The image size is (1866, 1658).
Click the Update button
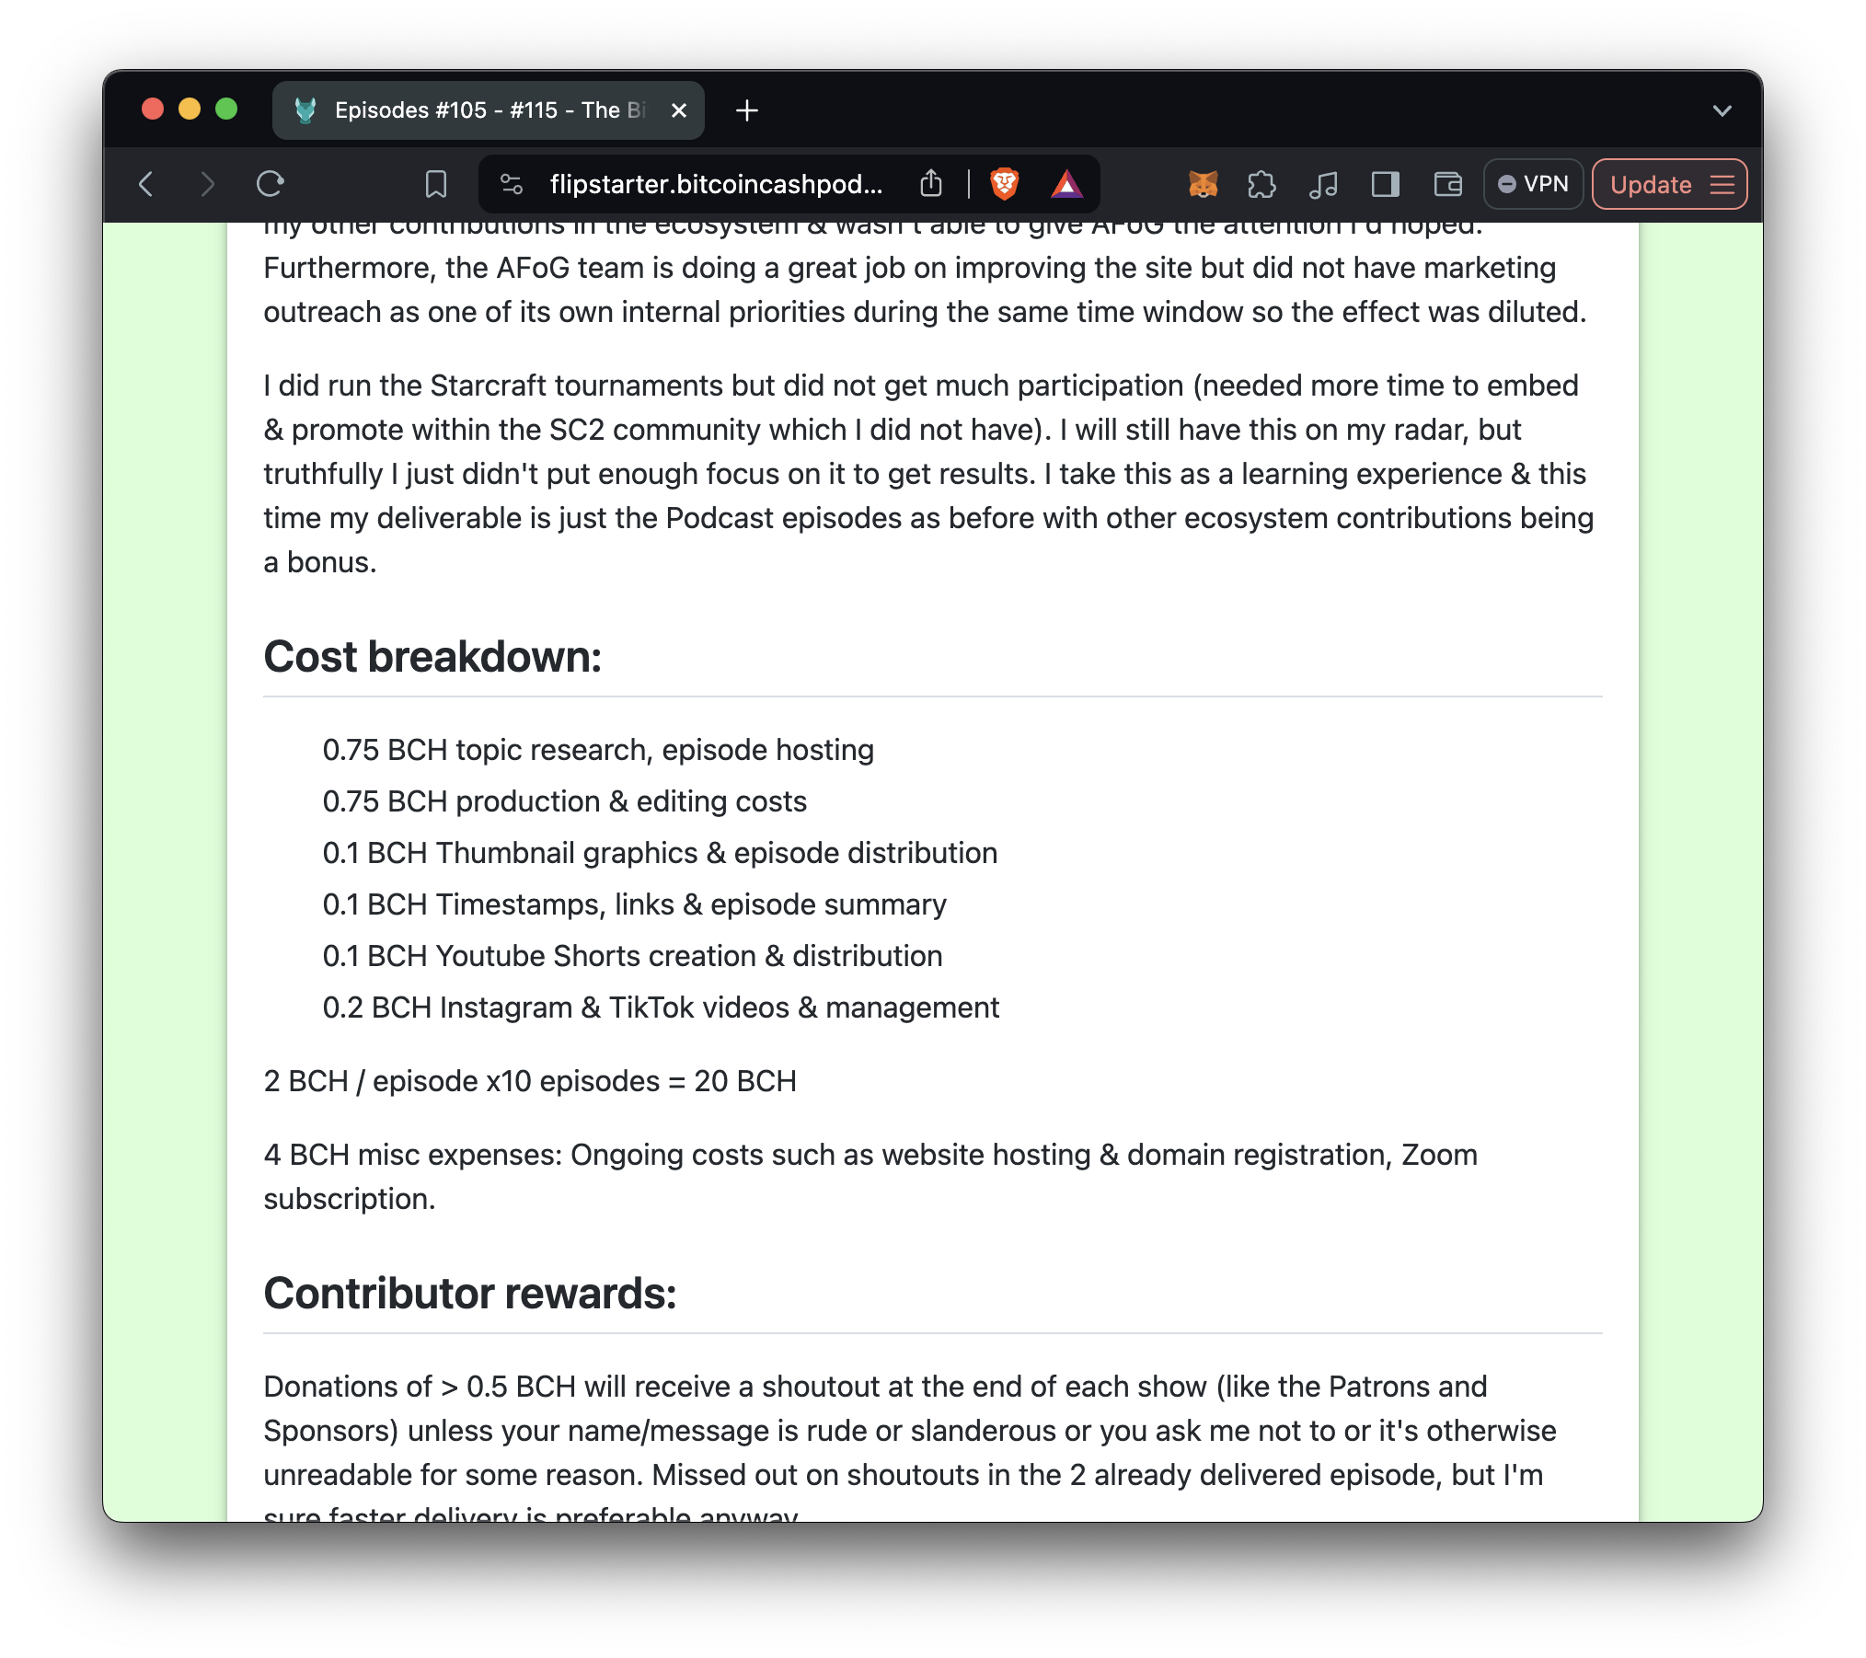[1651, 184]
